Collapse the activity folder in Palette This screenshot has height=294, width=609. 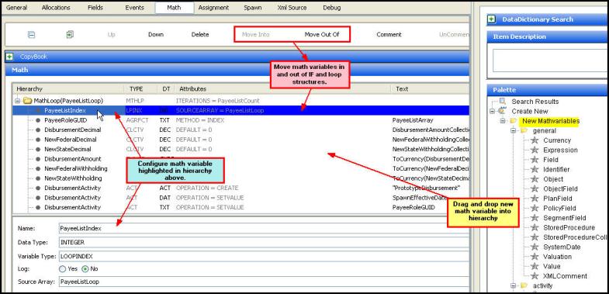(x=514, y=285)
